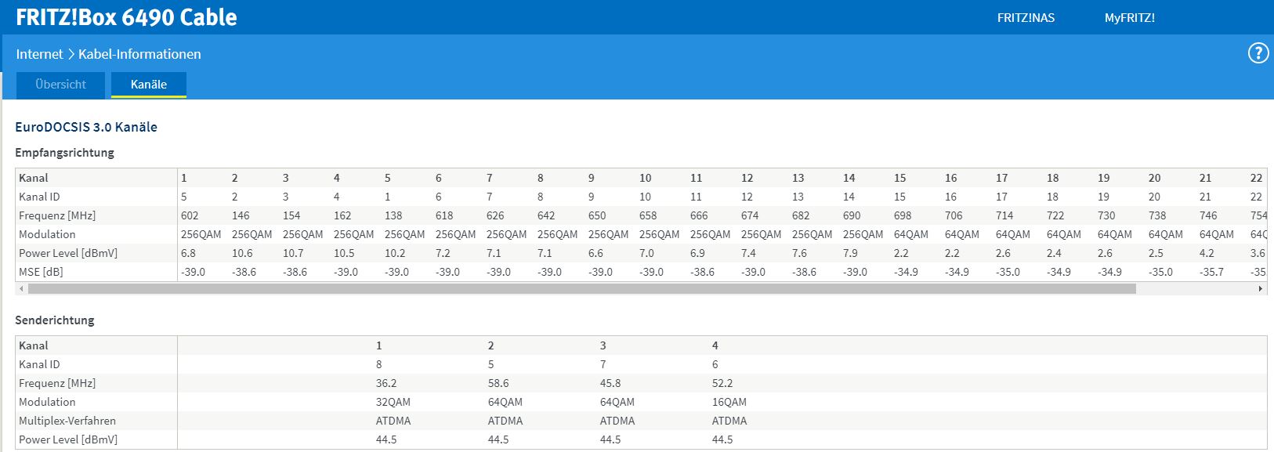Click frequency value 602 for channel 1
1274x452 pixels.
(x=190, y=215)
